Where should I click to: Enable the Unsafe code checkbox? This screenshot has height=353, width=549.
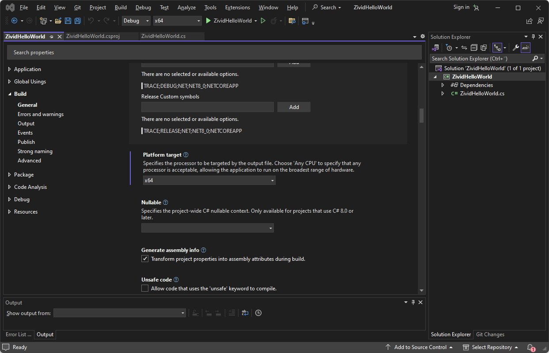coord(145,289)
